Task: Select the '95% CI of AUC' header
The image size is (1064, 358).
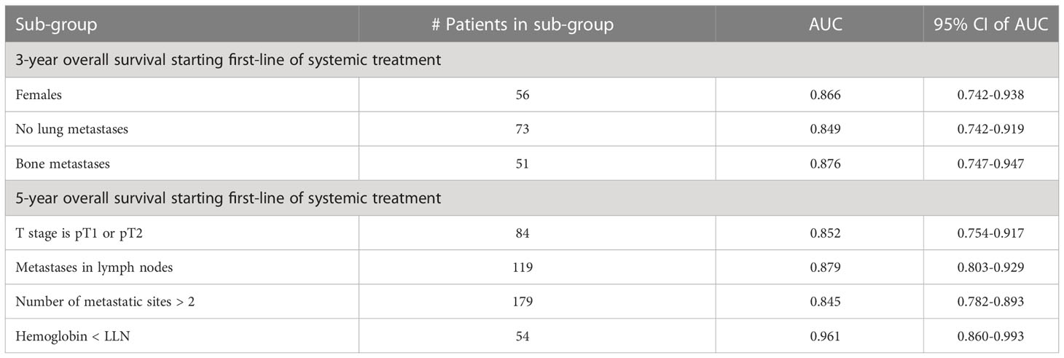Action: (x=990, y=24)
